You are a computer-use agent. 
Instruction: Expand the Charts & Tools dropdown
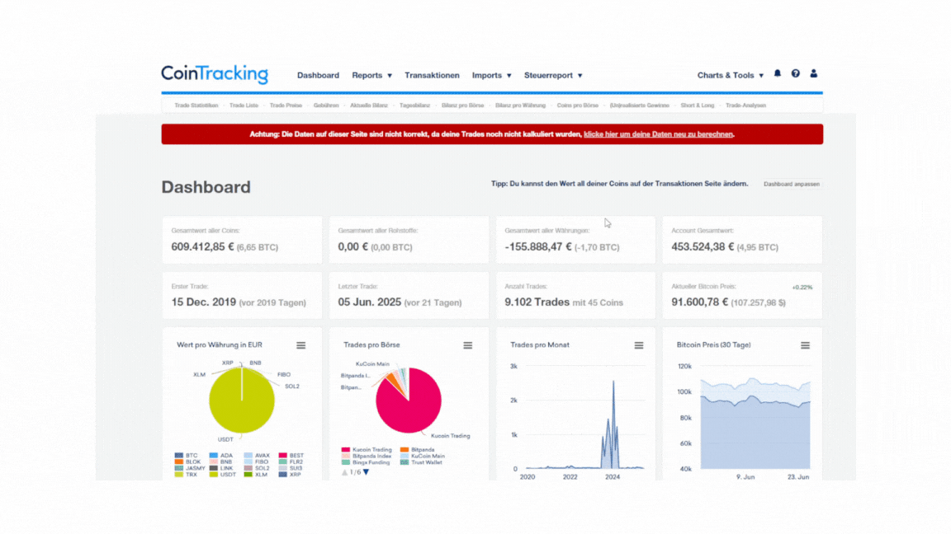coord(731,76)
